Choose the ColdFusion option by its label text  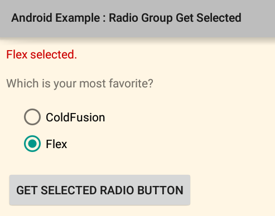tap(75, 117)
